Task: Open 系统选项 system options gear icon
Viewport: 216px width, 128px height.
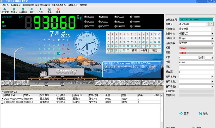Action: 23,10
